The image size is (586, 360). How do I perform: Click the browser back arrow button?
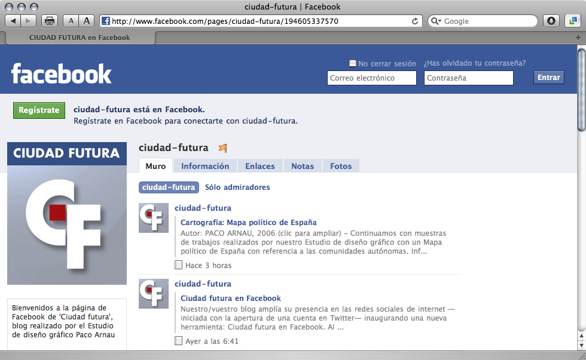(13, 21)
